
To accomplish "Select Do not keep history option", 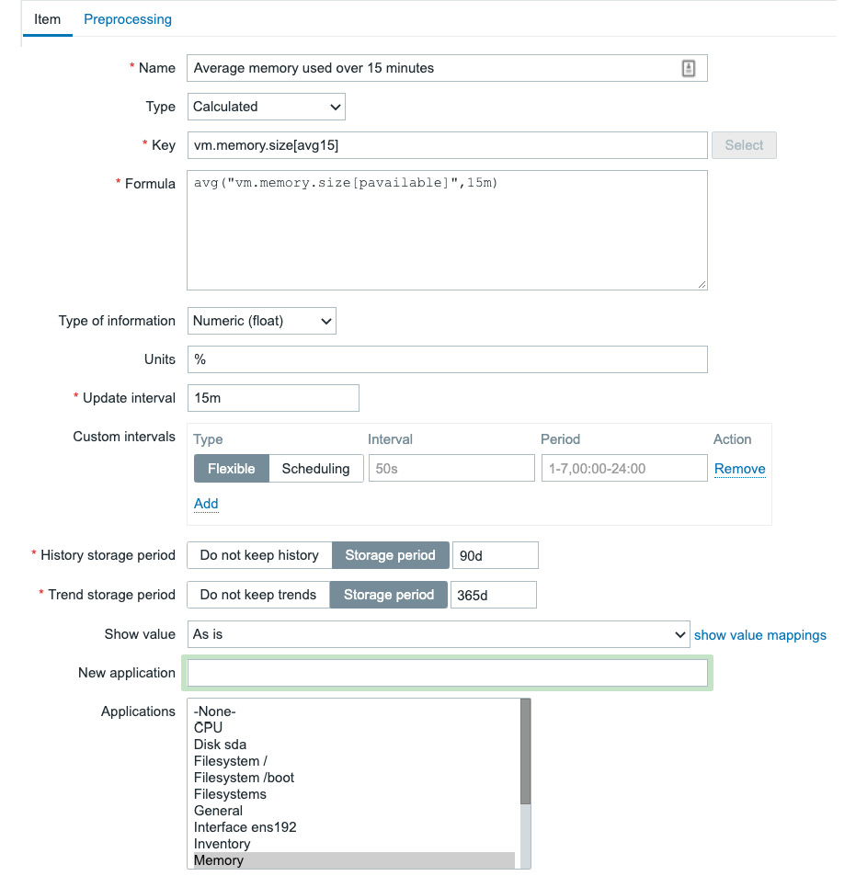I will coord(259,555).
